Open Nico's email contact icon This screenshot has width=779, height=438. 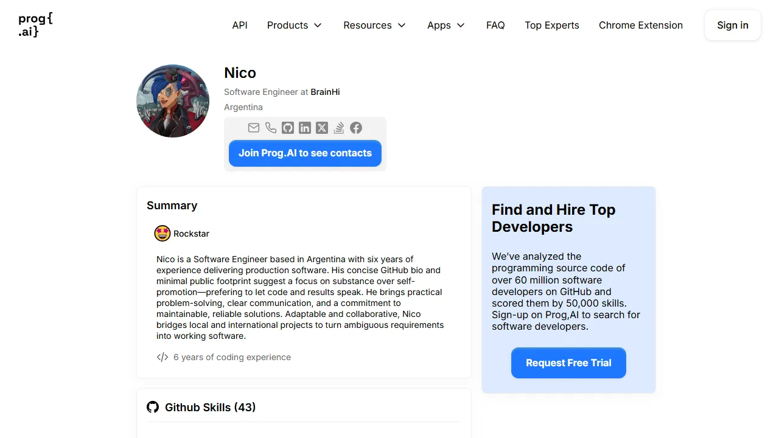(x=254, y=128)
